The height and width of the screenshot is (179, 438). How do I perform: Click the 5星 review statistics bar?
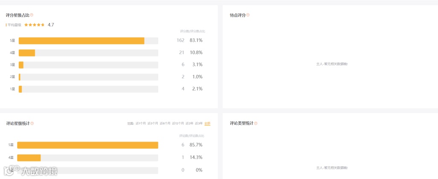[87, 145]
